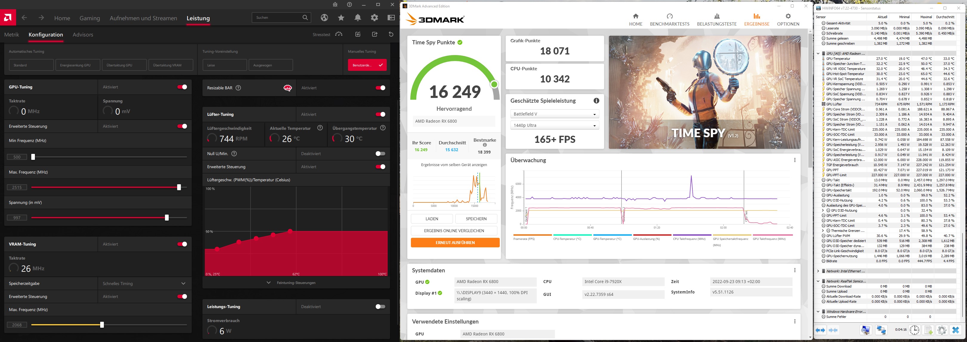Enable the Null U/Min. toggle
Image resolution: width=967 pixels, height=342 pixels.
[380, 154]
